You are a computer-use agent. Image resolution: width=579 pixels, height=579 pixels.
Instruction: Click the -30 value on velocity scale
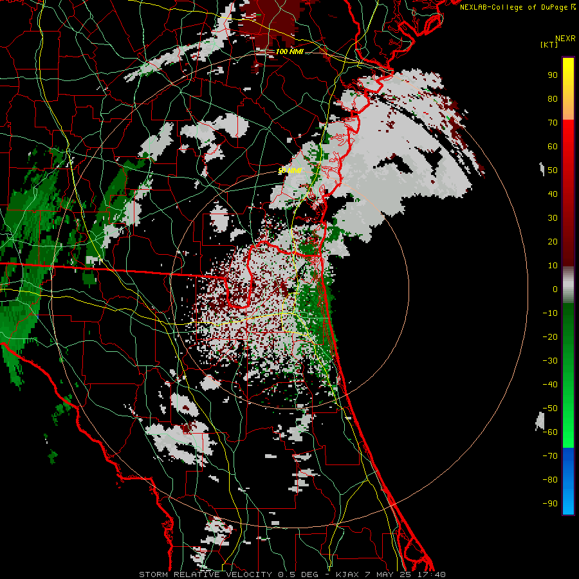tap(550, 361)
